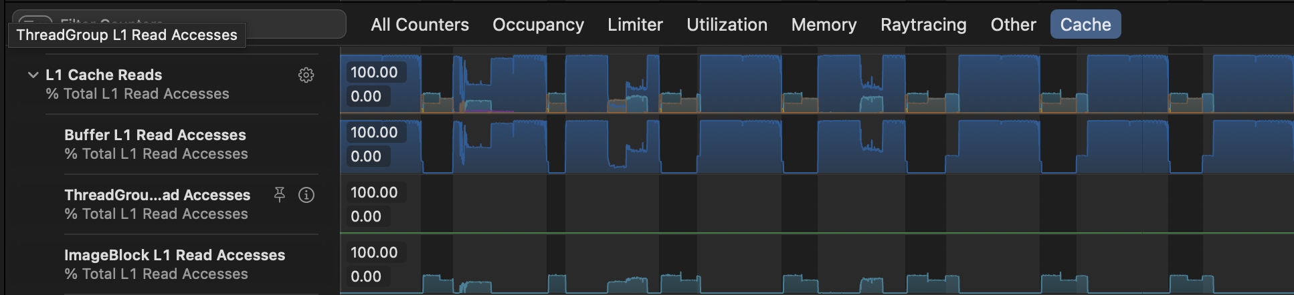Image resolution: width=1294 pixels, height=295 pixels.
Task: Show info for ThreadGroup L1 Read Accesses
Action: tap(306, 195)
